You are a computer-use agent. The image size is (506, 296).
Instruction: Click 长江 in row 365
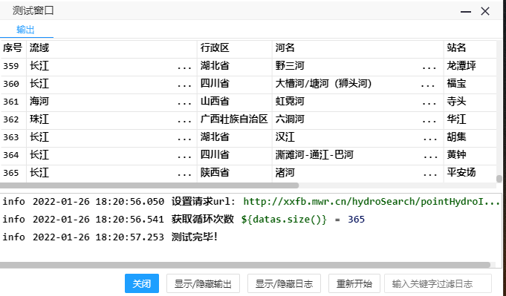pos(39,173)
